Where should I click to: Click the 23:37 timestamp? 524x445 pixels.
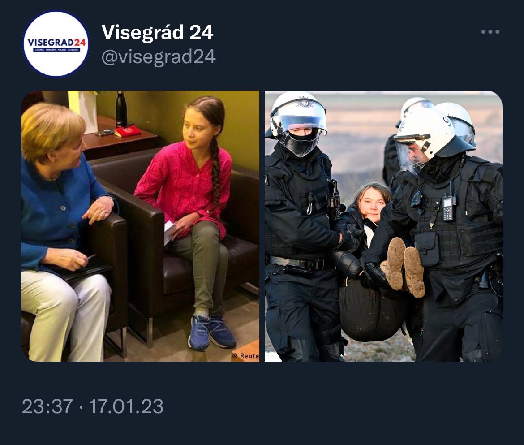[47, 406]
